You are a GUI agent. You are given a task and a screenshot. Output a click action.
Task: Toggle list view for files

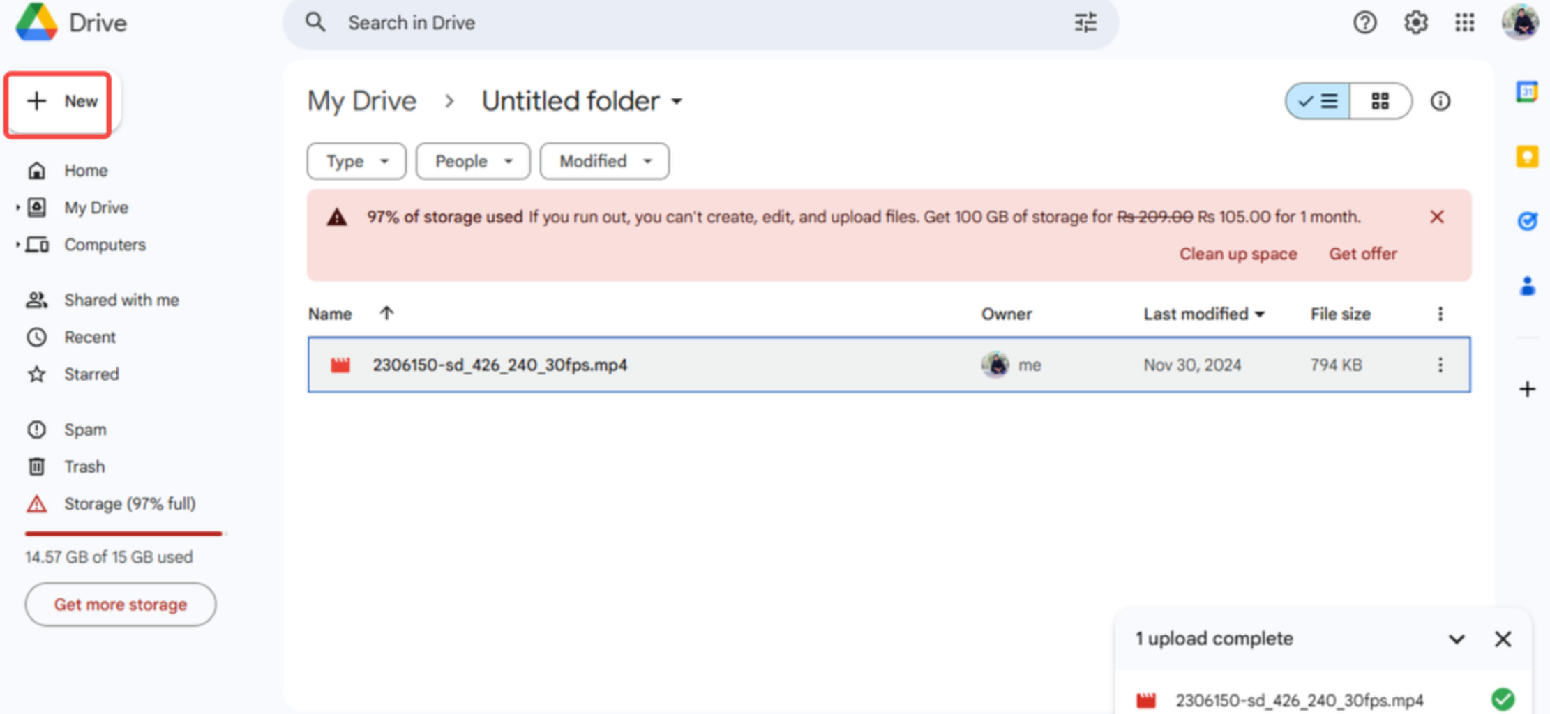tap(1317, 101)
